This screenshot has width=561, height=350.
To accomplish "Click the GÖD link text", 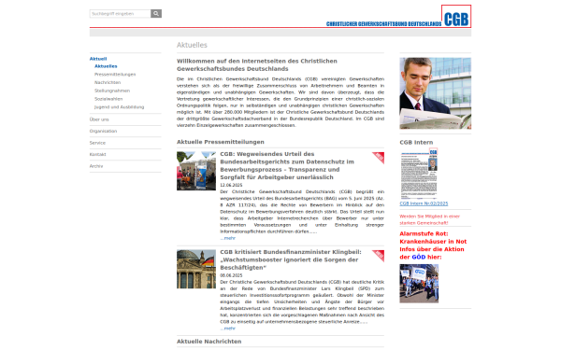I will (x=418, y=258).
